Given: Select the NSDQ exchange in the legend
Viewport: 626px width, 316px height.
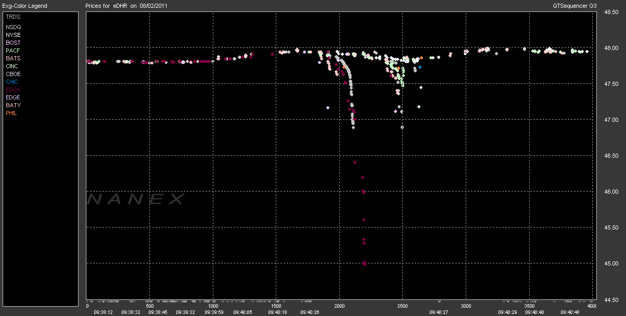Looking at the screenshot, I should tap(14, 27).
